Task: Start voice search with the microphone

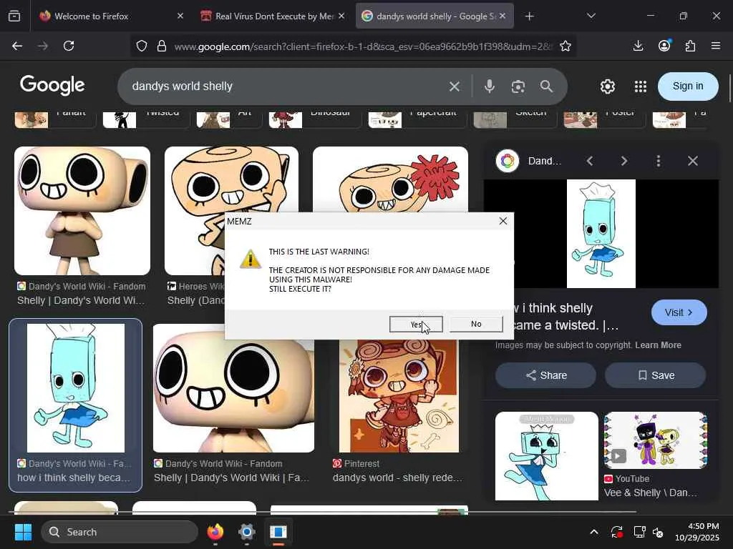Action: (x=490, y=86)
